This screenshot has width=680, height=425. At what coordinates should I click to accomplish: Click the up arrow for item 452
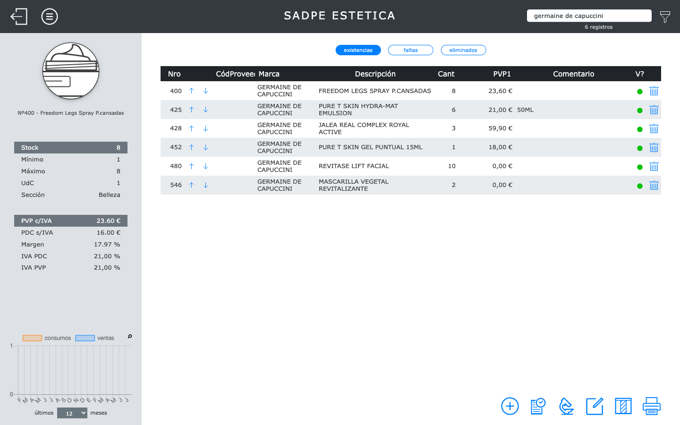point(191,147)
